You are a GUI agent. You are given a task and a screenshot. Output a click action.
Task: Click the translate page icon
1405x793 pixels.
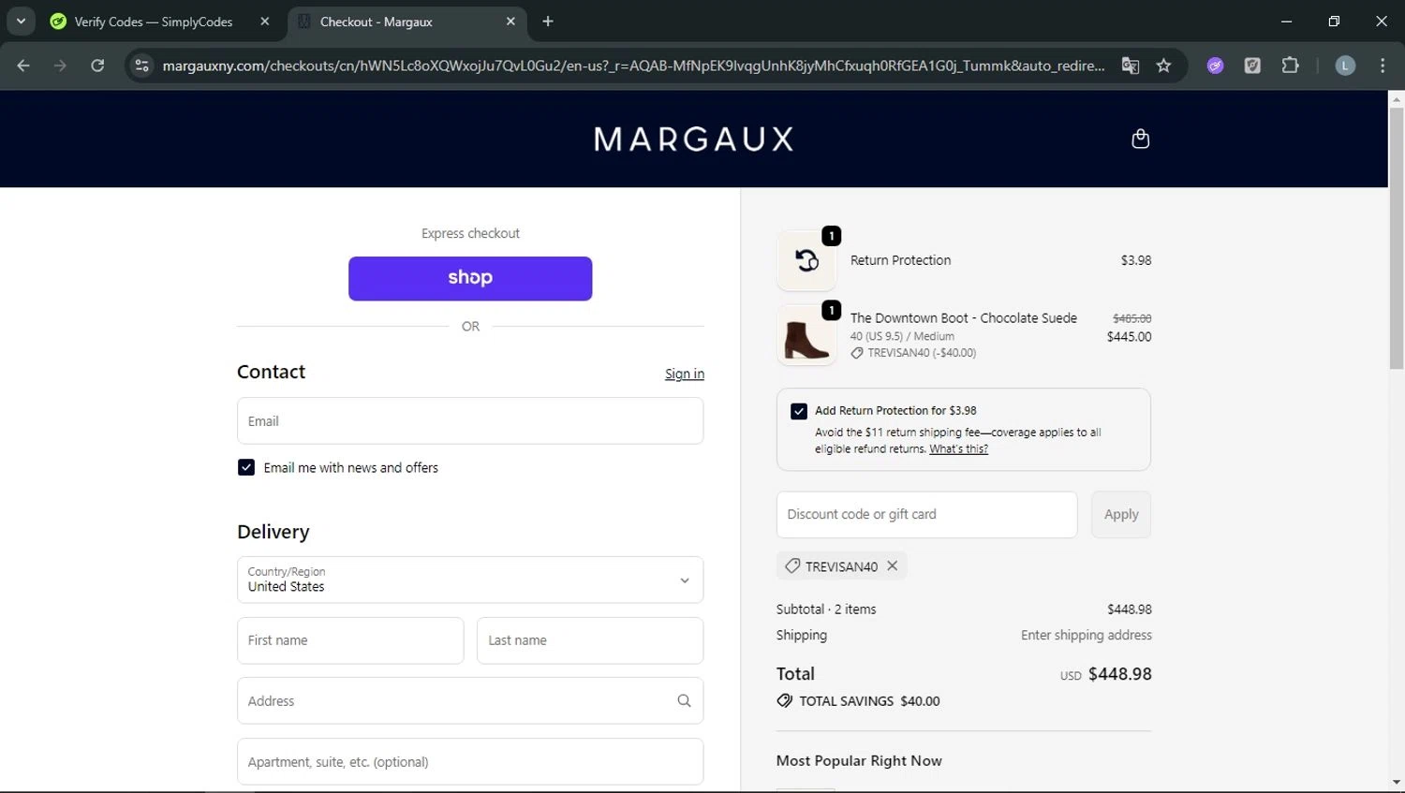tap(1131, 66)
